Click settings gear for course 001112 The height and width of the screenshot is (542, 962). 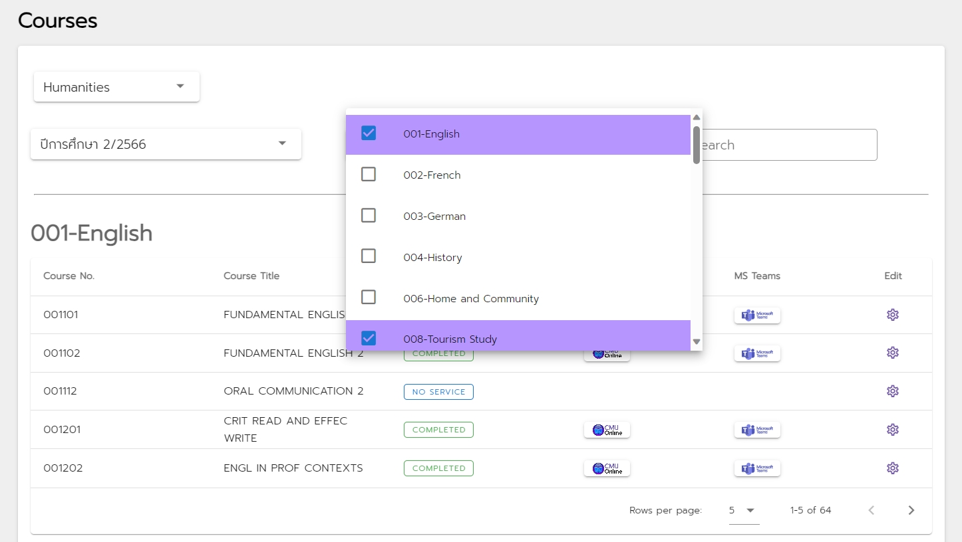point(892,391)
